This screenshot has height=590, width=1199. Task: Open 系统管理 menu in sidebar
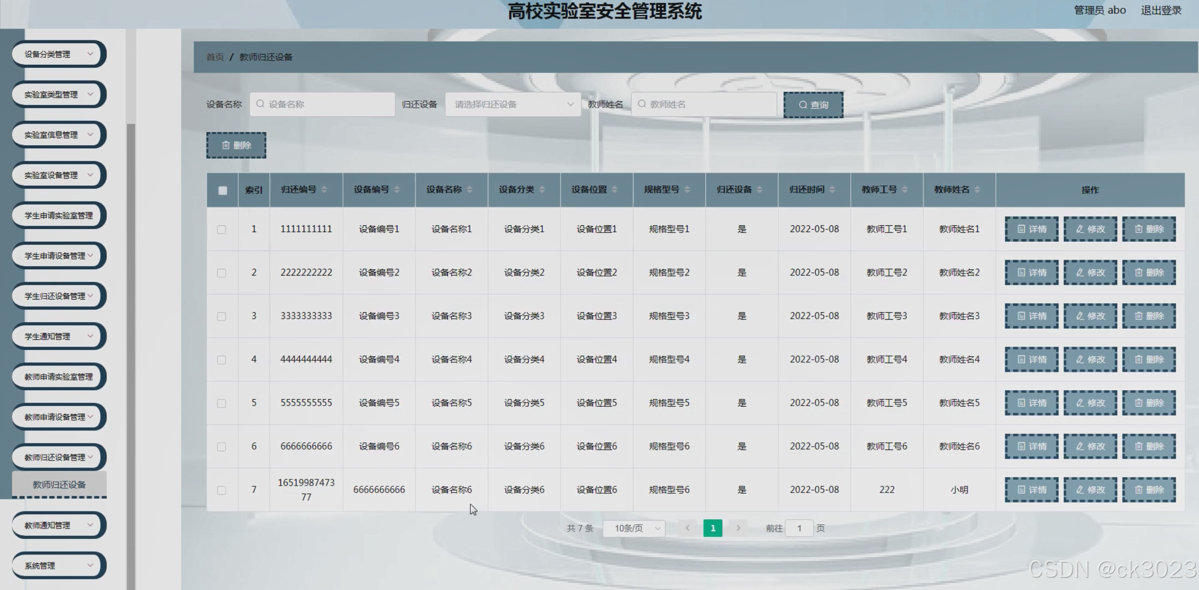[58, 566]
